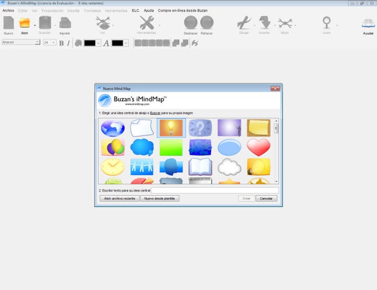Viewport: 377px width, 290px height.
Task: Choose the red heart central idea image
Action: click(259, 147)
